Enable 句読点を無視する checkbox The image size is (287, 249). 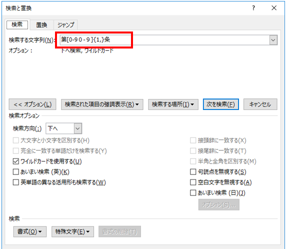[x=193, y=171]
